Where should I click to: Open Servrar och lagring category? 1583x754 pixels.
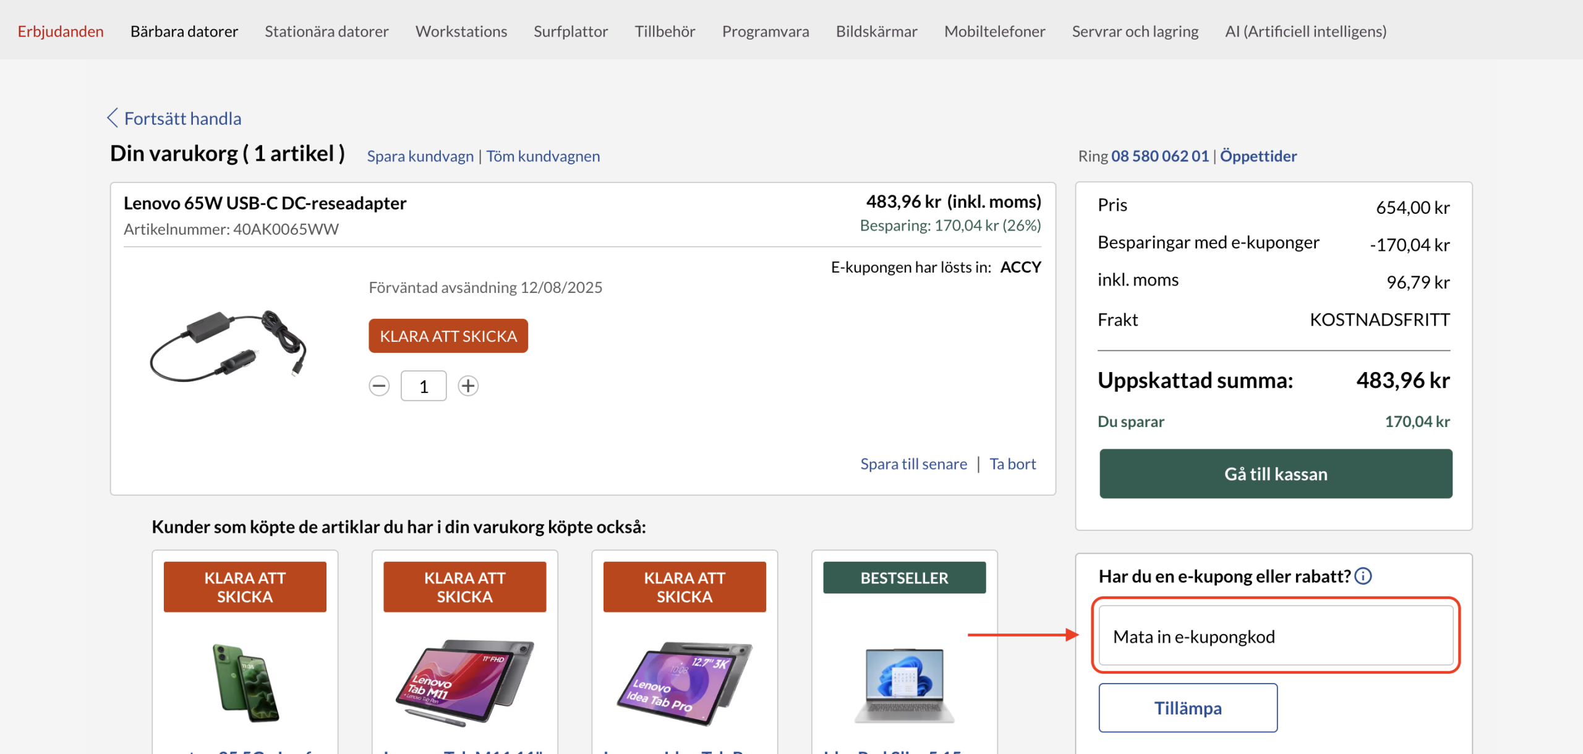tap(1135, 31)
